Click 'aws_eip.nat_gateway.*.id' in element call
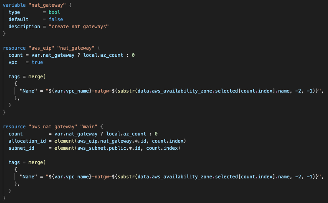This screenshot has height=203, width=328. pos(112,141)
